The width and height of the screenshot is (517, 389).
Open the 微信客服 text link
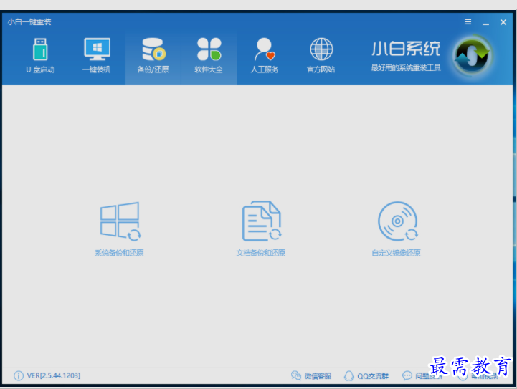(318, 376)
